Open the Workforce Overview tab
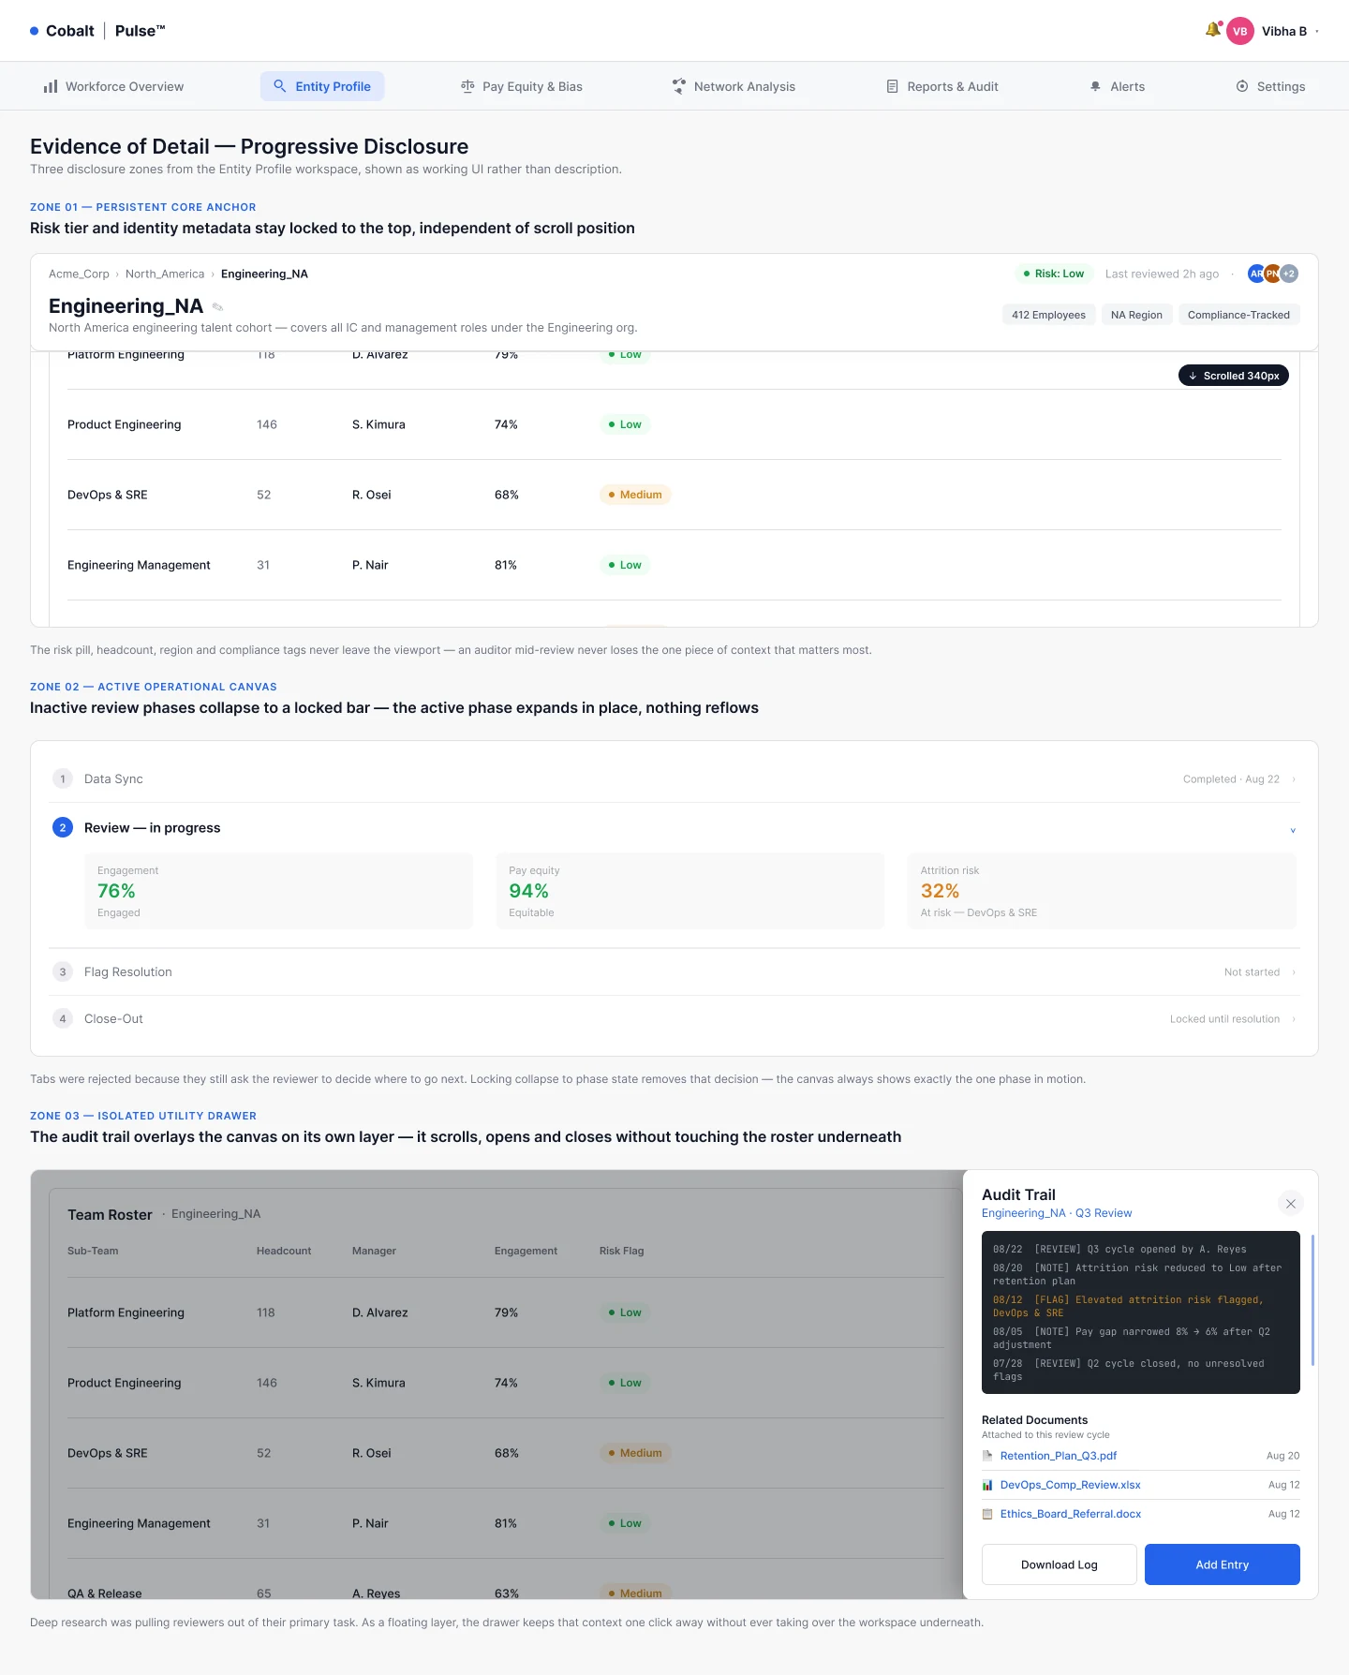The width and height of the screenshot is (1349, 1675). click(x=113, y=86)
